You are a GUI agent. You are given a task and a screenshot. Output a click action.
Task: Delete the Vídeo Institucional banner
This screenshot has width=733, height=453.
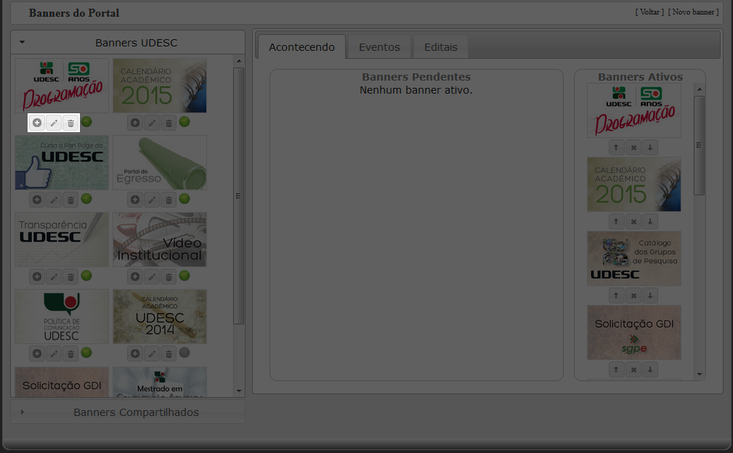pos(169,277)
